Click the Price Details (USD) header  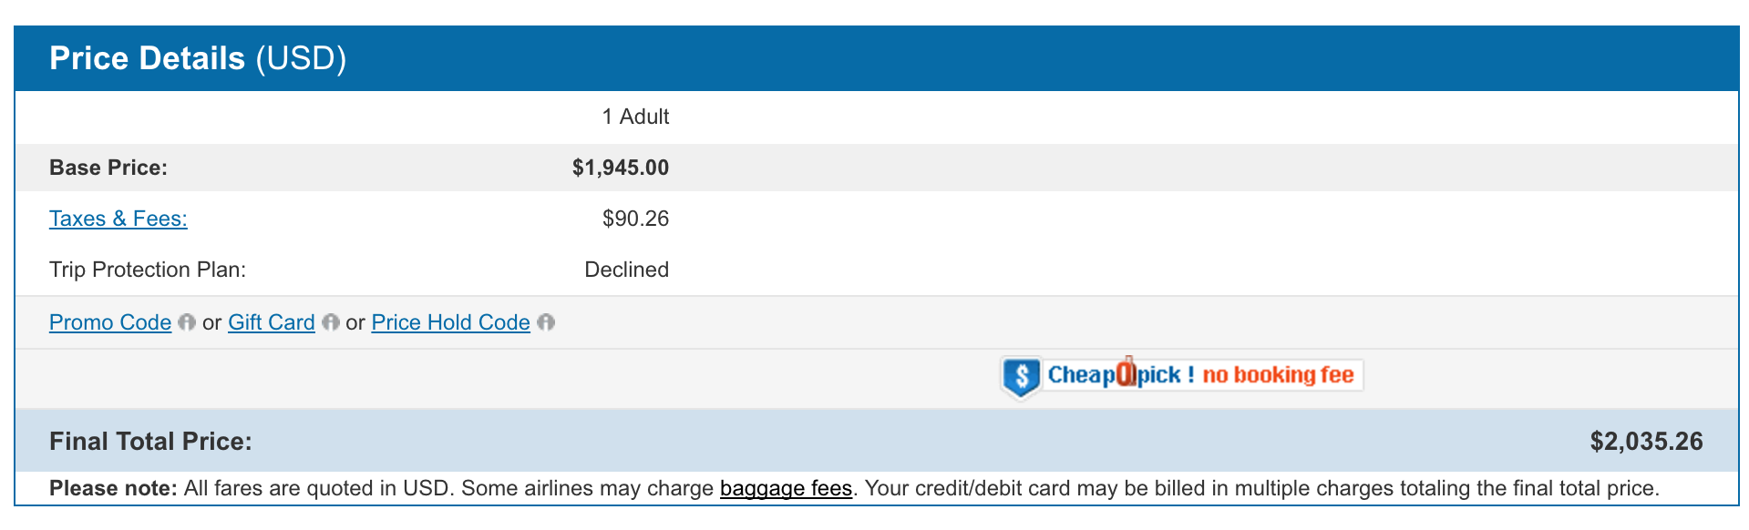point(198,58)
